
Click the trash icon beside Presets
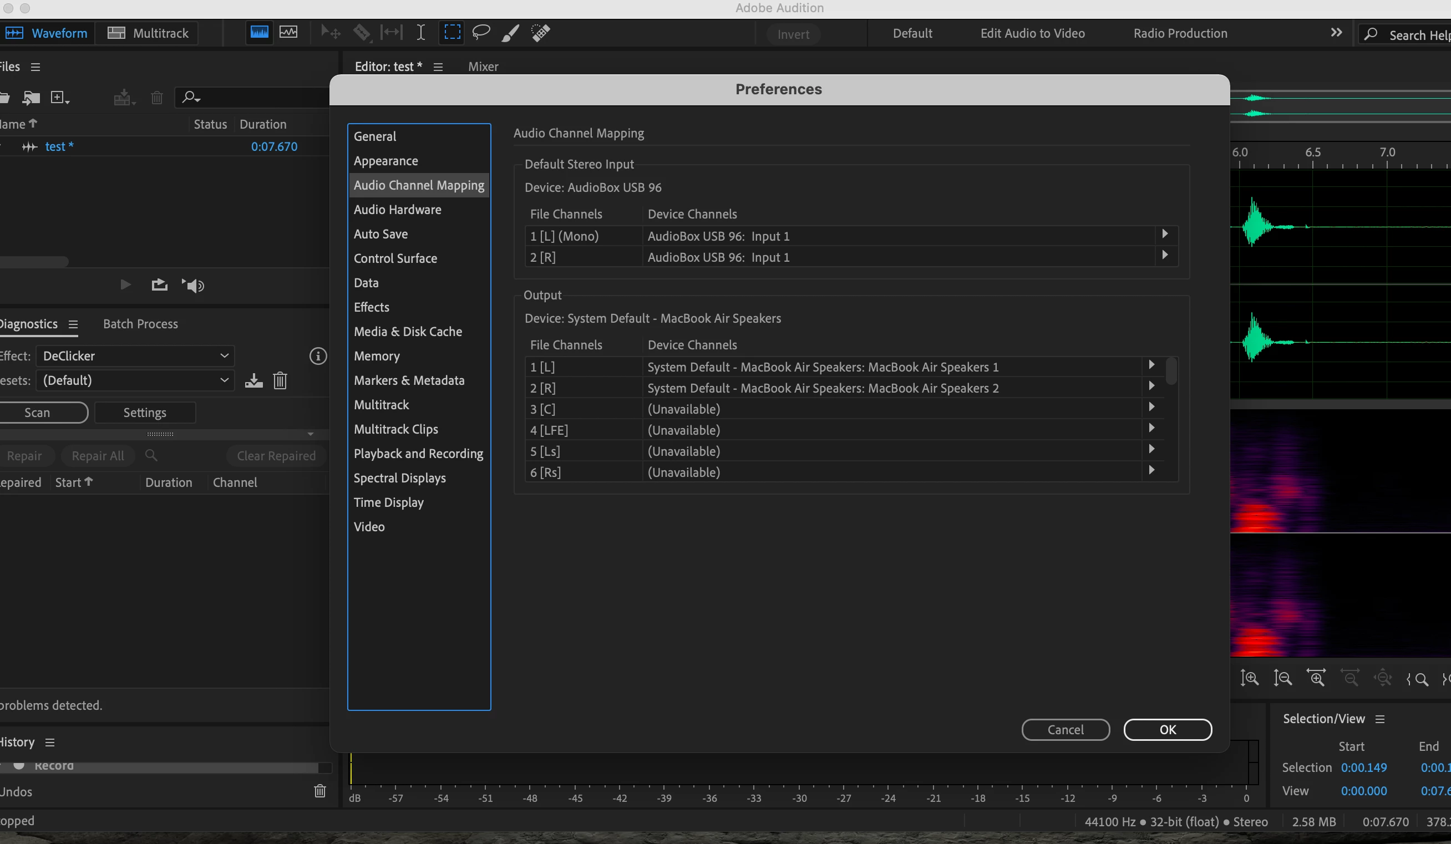(x=280, y=380)
